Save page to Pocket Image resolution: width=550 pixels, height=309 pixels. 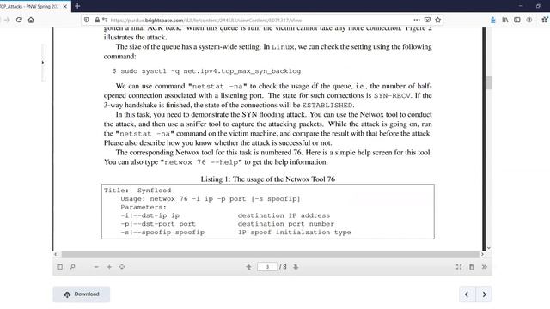click(427, 20)
